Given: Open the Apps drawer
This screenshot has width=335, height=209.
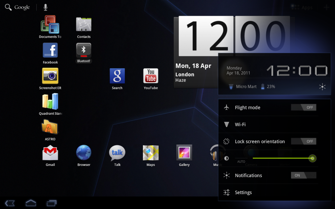Looking at the screenshot, I should pos(302,8).
